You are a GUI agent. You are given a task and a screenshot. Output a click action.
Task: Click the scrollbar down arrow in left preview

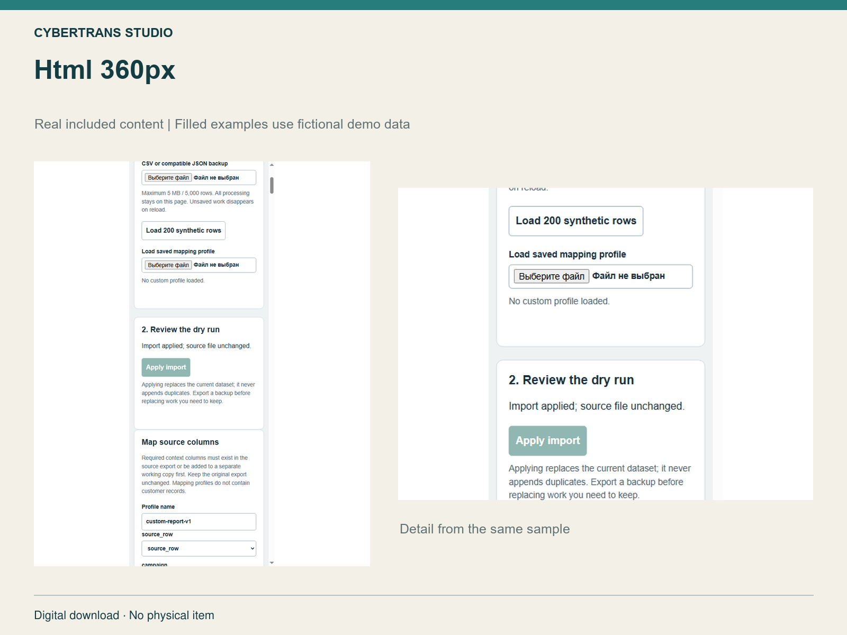(x=272, y=563)
